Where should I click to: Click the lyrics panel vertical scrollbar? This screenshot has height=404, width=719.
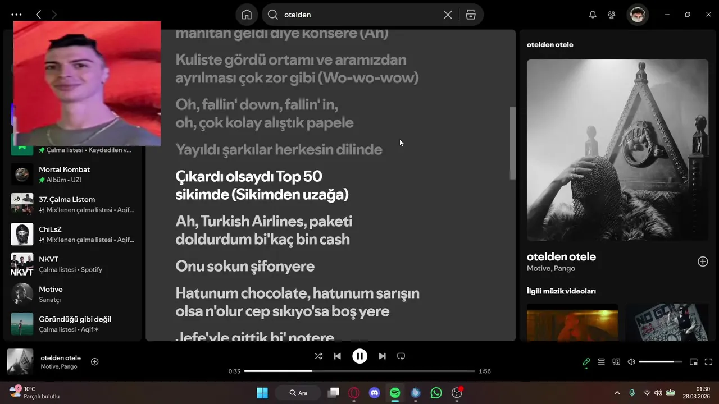[x=512, y=143]
